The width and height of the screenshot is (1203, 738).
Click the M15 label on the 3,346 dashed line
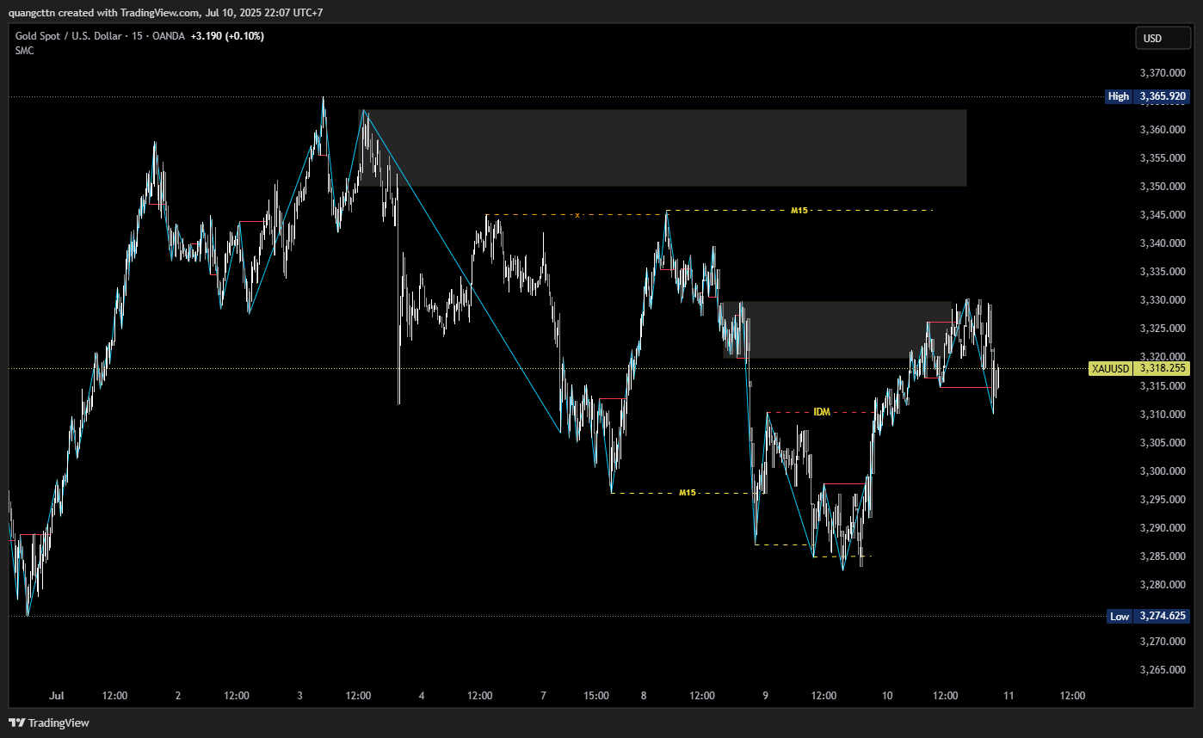click(x=799, y=210)
